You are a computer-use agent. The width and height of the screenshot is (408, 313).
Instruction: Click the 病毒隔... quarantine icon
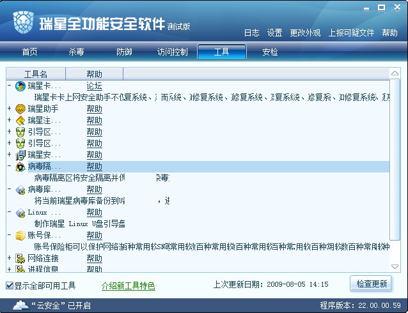tap(20, 167)
